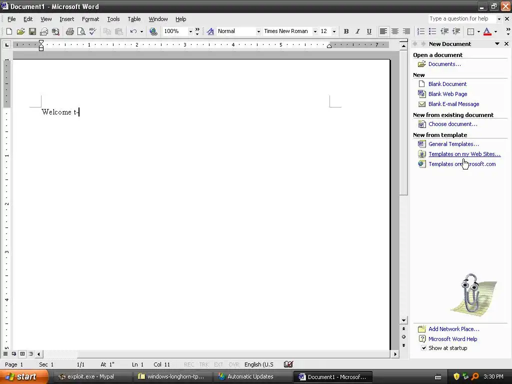Undo the last action with the arrow icon
The width and height of the screenshot is (512, 384).
click(133, 31)
